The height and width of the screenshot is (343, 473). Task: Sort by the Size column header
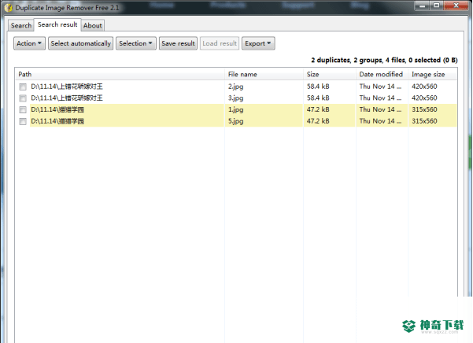pos(330,74)
